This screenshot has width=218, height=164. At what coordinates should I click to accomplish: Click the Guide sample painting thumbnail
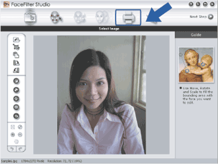point(196,65)
